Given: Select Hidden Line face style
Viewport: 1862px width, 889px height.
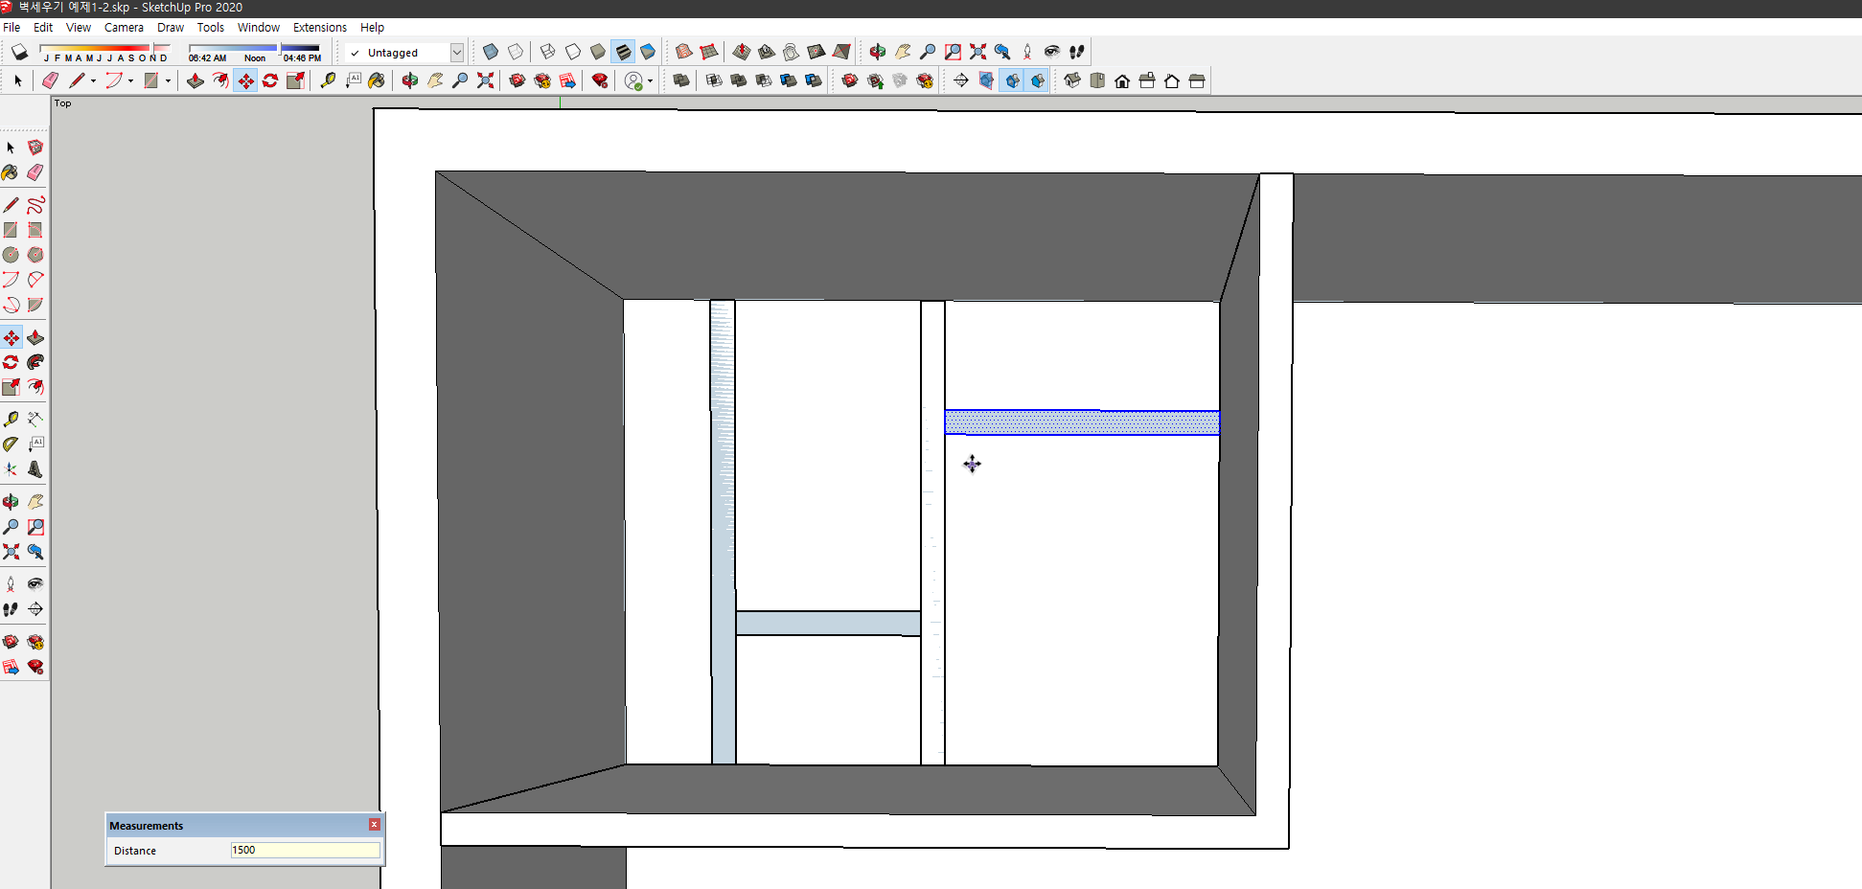Looking at the screenshot, I should (x=573, y=52).
